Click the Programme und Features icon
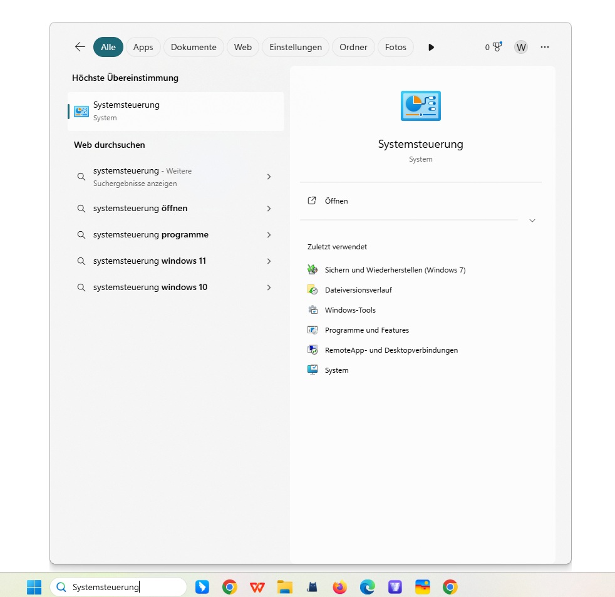Image resolution: width=615 pixels, height=597 pixels. coord(313,330)
